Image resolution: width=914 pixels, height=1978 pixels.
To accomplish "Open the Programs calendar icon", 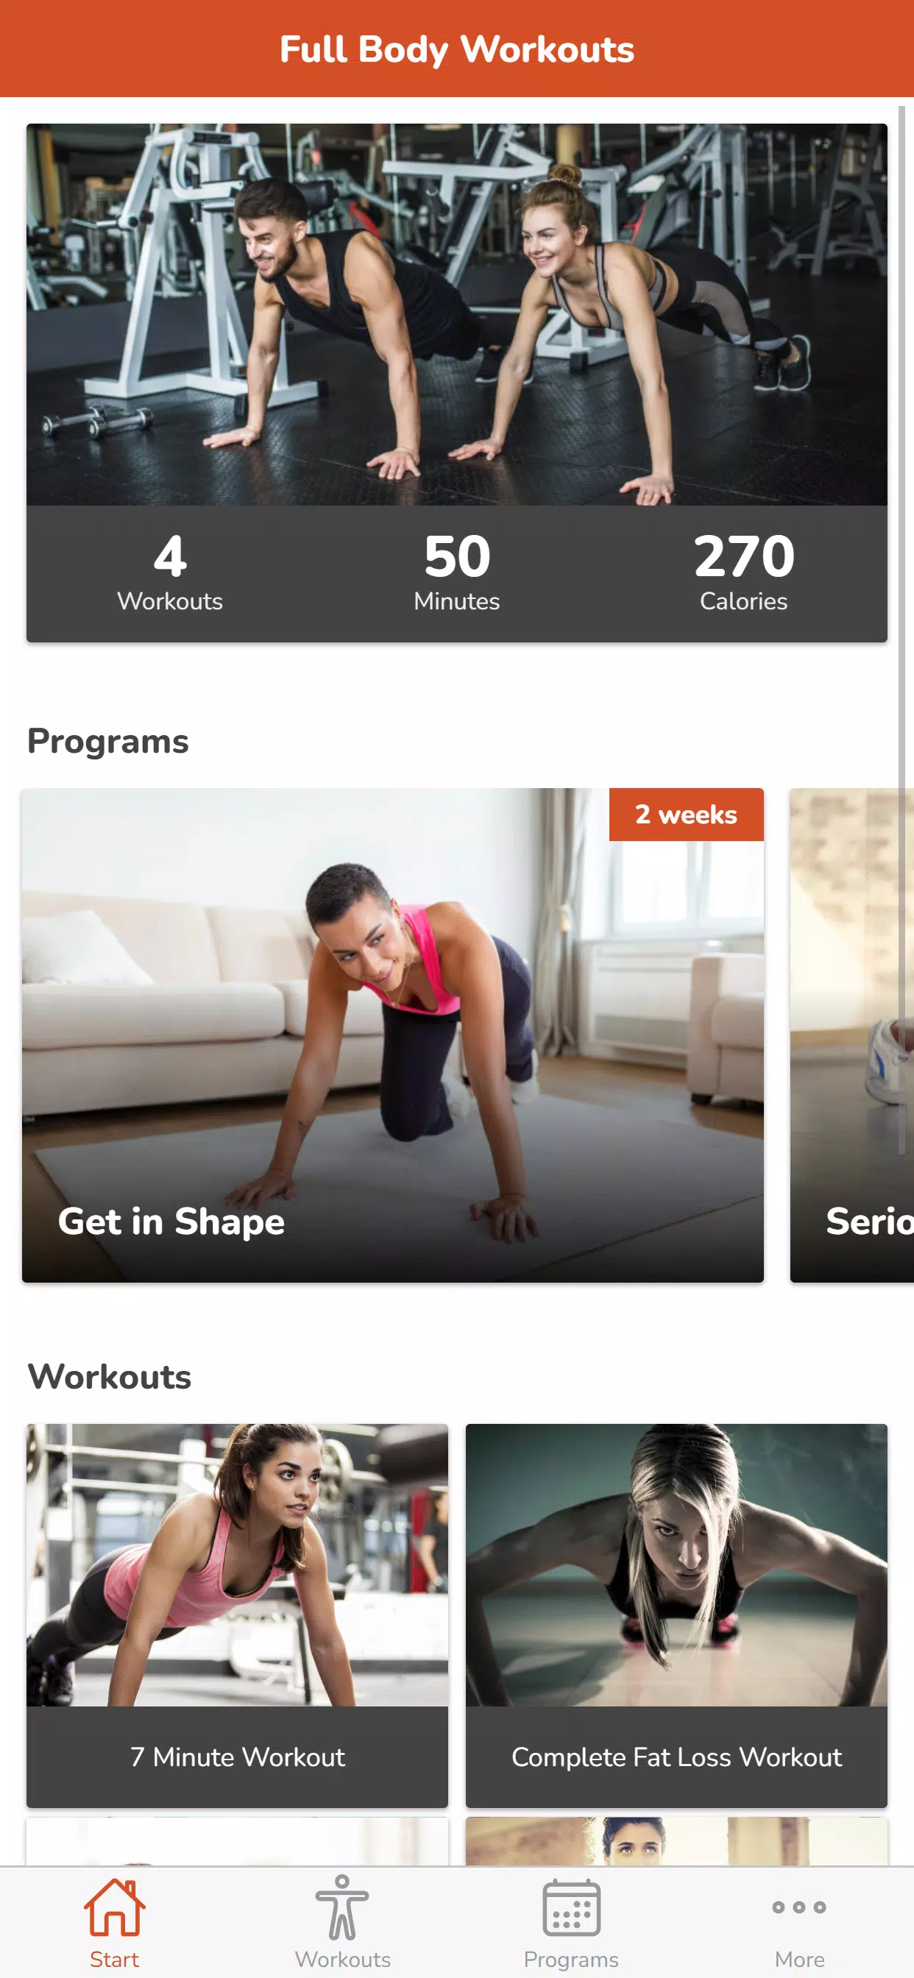I will pyautogui.click(x=570, y=1907).
